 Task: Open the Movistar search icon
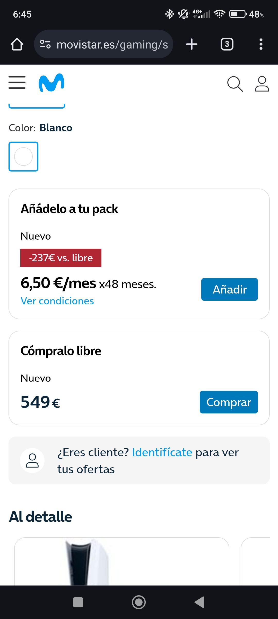point(235,84)
